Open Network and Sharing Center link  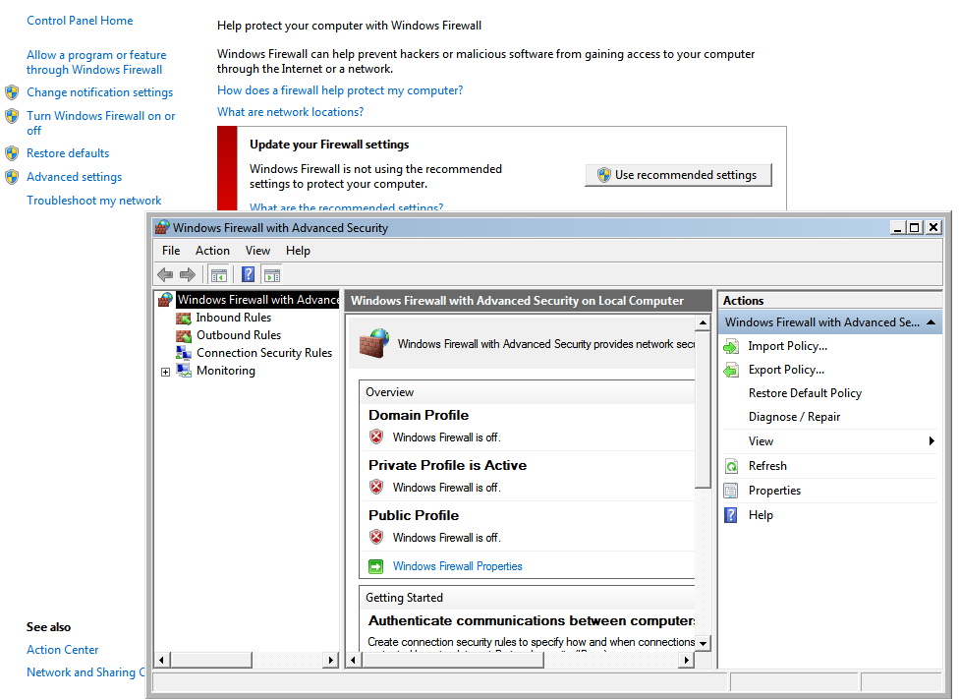(x=85, y=672)
